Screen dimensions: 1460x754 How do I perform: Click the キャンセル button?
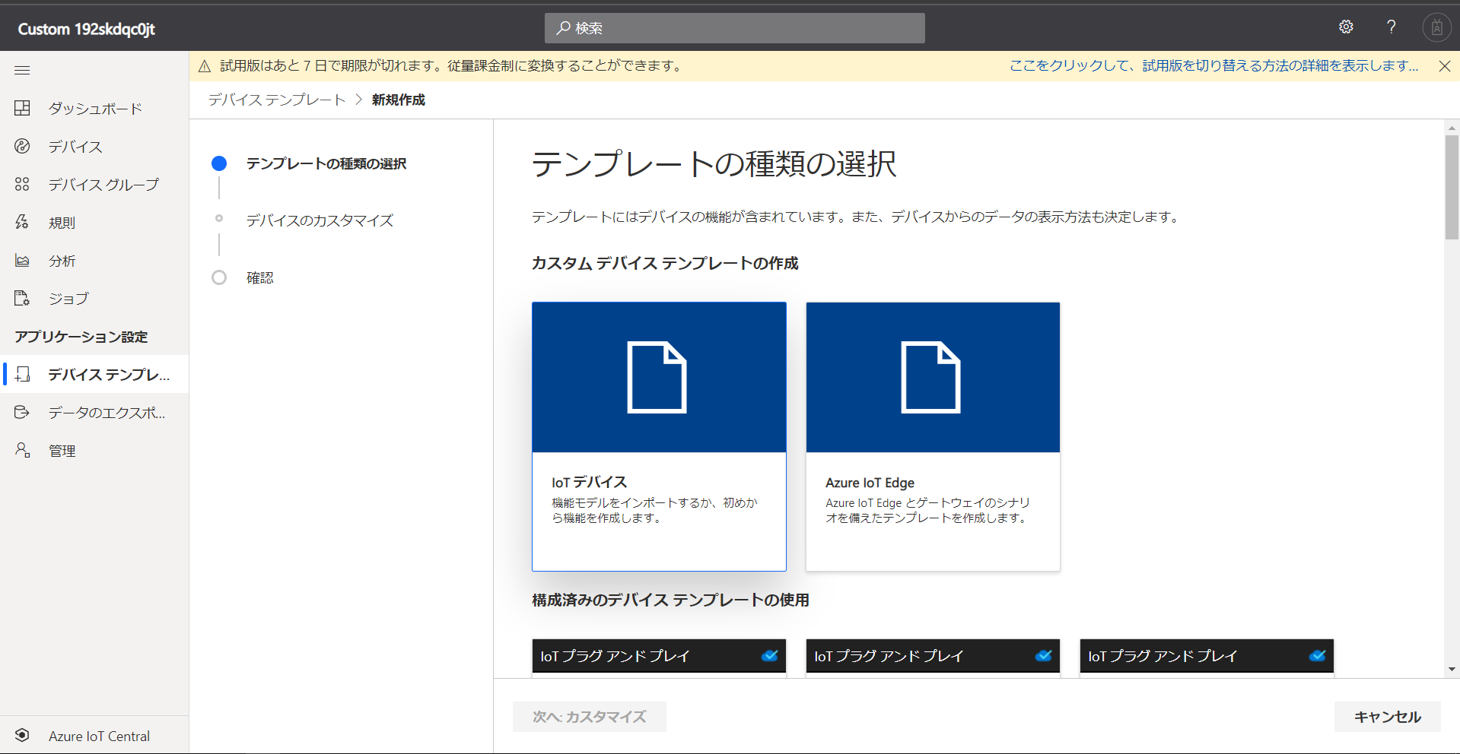click(x=1387, y=717)
